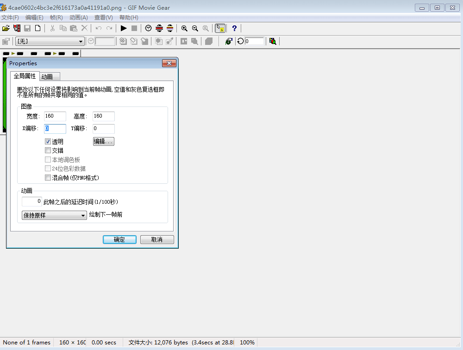Click the play animation button

124,28
